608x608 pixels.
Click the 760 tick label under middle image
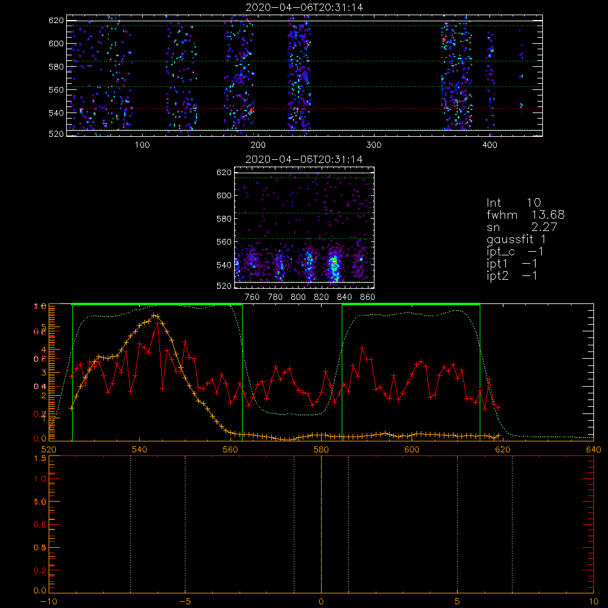point(252,297)
